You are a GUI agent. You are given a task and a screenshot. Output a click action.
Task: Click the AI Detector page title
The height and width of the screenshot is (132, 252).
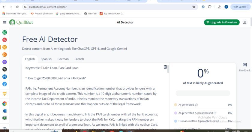tap(125, 22)
